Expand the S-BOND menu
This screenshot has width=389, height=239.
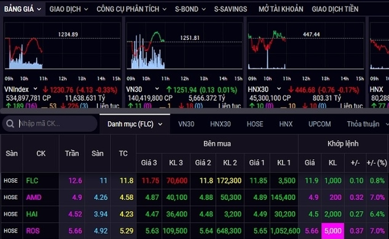point(190,9)
